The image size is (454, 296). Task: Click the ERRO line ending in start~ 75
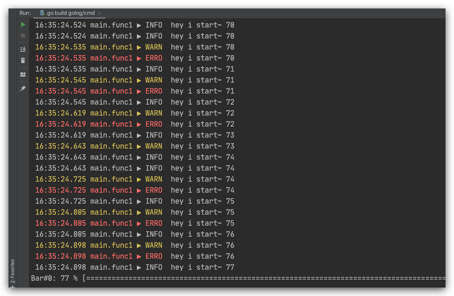click(x=135, y=223)
